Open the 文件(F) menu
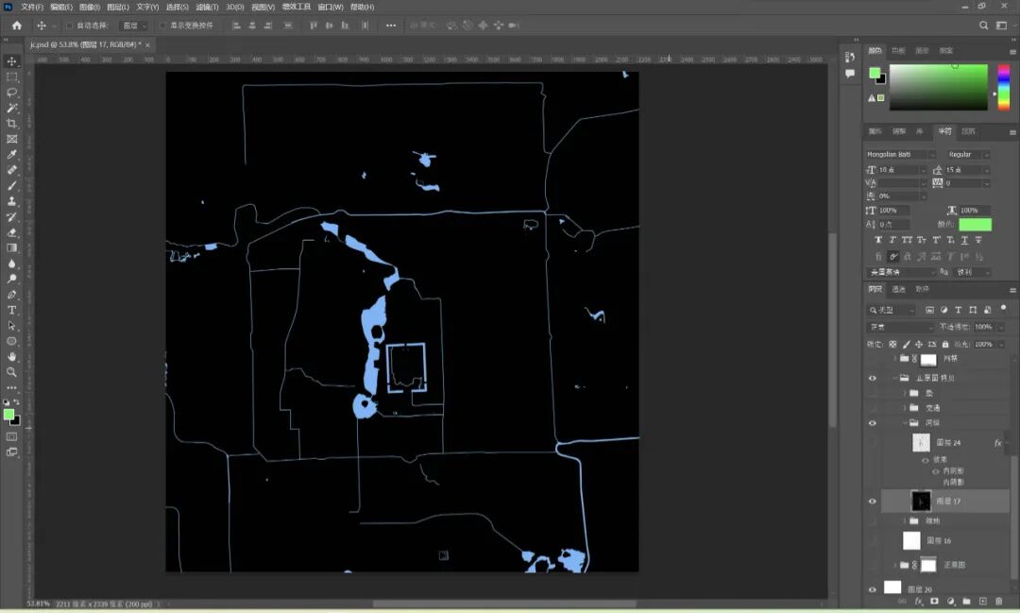Viewport: 1020px width, 613px height. (x=32, y=8)
